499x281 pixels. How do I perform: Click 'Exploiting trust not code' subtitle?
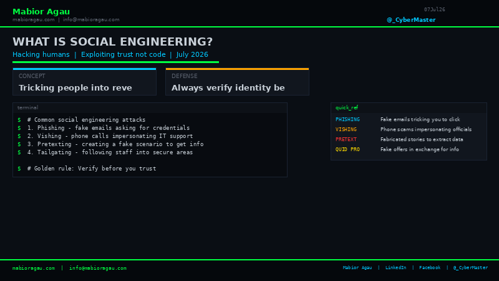pos(123,54)
